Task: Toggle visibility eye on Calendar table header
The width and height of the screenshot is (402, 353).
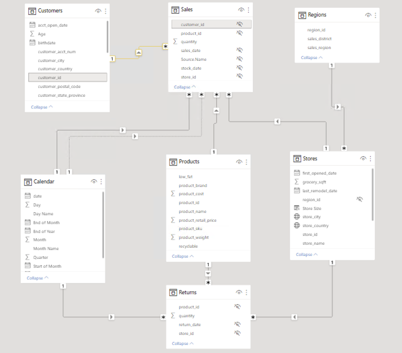Action: point(94,181)
